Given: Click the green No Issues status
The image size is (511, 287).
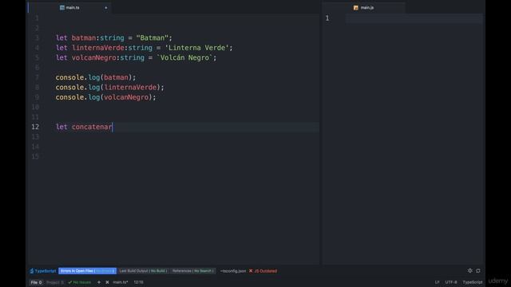Looking at the screenshot, I should click(80, 282).
